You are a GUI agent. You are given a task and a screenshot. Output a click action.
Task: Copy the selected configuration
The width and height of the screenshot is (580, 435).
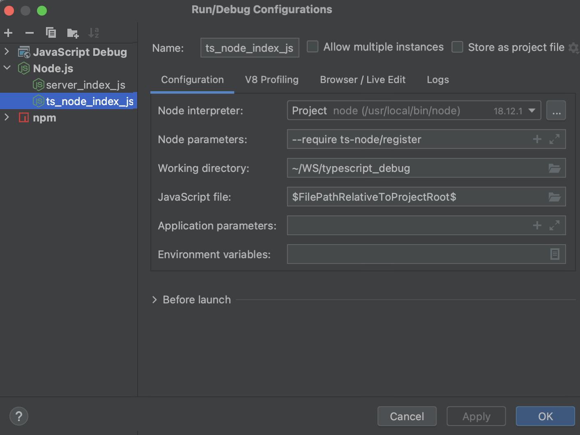51,33
